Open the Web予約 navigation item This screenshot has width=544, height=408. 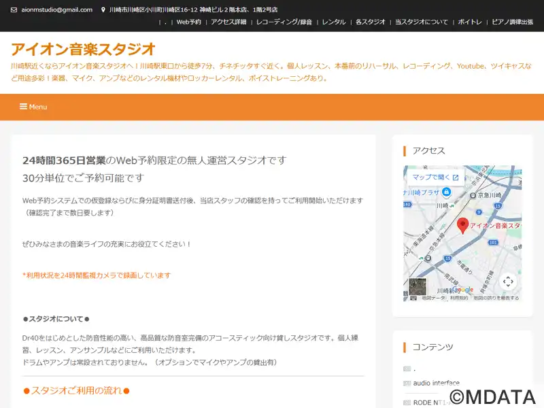point(188,22)
